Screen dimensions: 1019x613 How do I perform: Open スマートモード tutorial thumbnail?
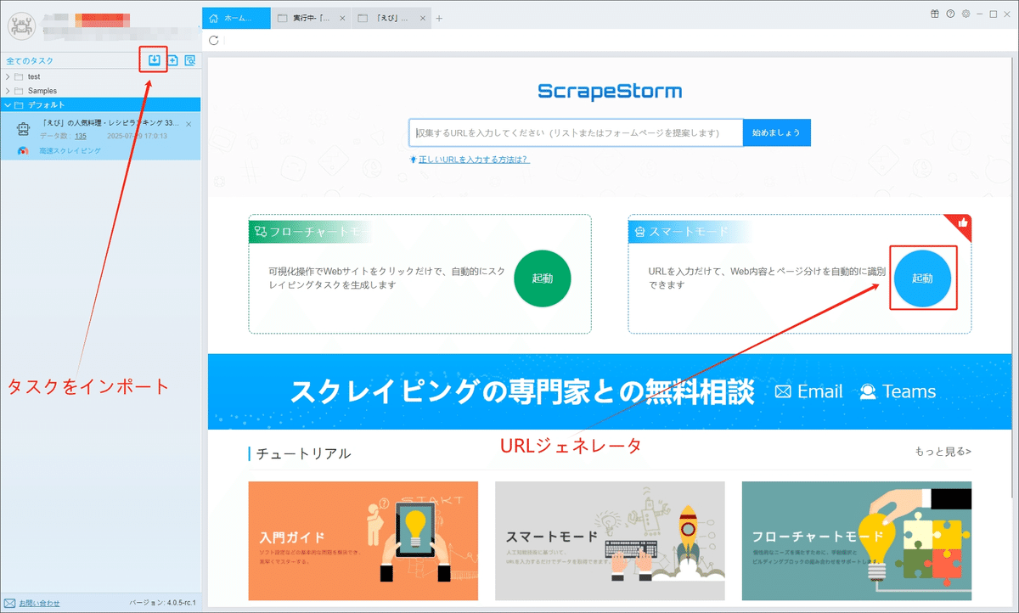[x=610, y=541]
